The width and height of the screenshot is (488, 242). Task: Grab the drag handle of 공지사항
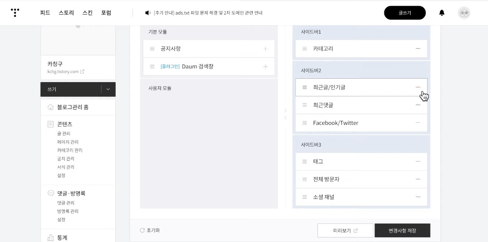point(152,48)
